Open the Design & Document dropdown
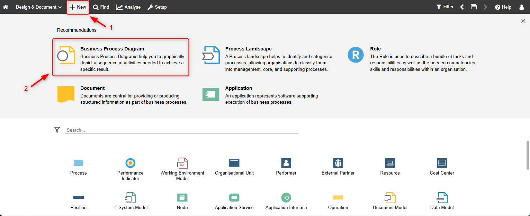 click(38, 7)
